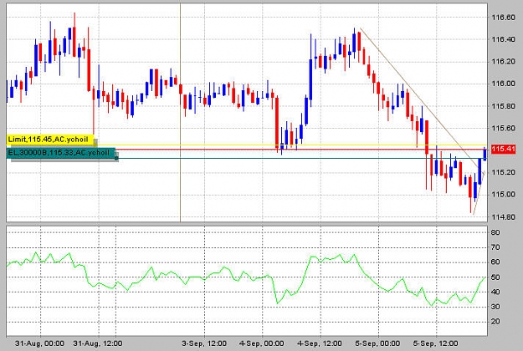Click the 114.80 price axis label
This screenshot has width=523, height=351.
point(503,216)
